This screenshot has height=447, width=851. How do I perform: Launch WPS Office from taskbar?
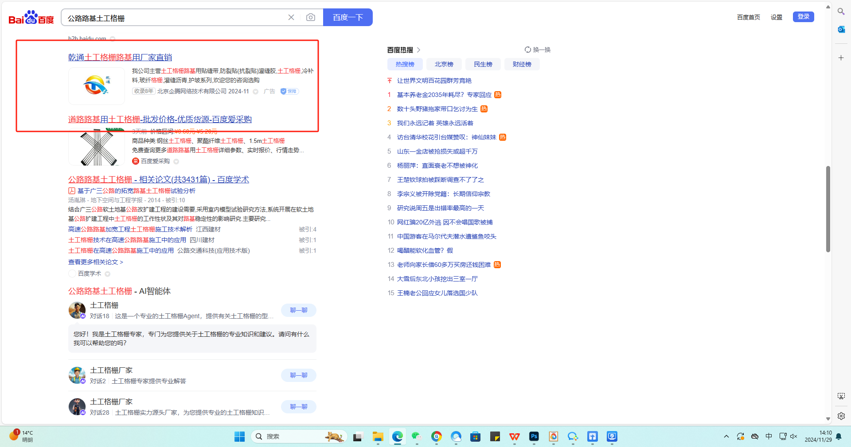coord(514,436)
